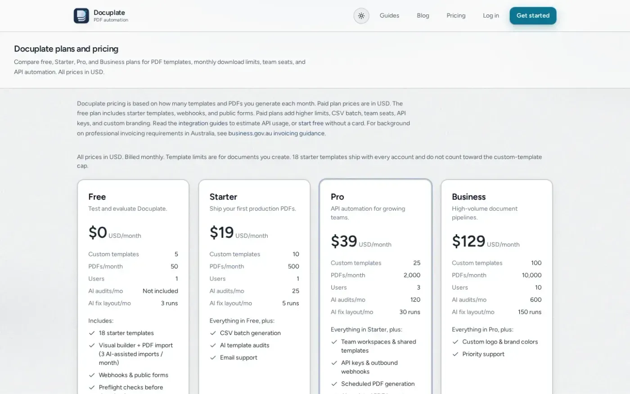The width and height of the screenshot is (630, 394).
Task: Click 'Test and evaluate Docuplate.' subtitle
Action: pyautogui.click(x=127, y=208)
